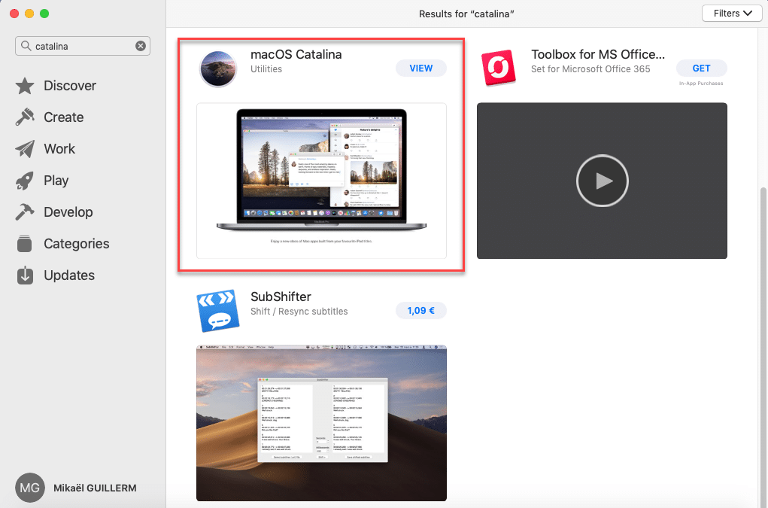Click the Work paper plane icon
This screenshot has width=768, height=508.
click(25, 149)
